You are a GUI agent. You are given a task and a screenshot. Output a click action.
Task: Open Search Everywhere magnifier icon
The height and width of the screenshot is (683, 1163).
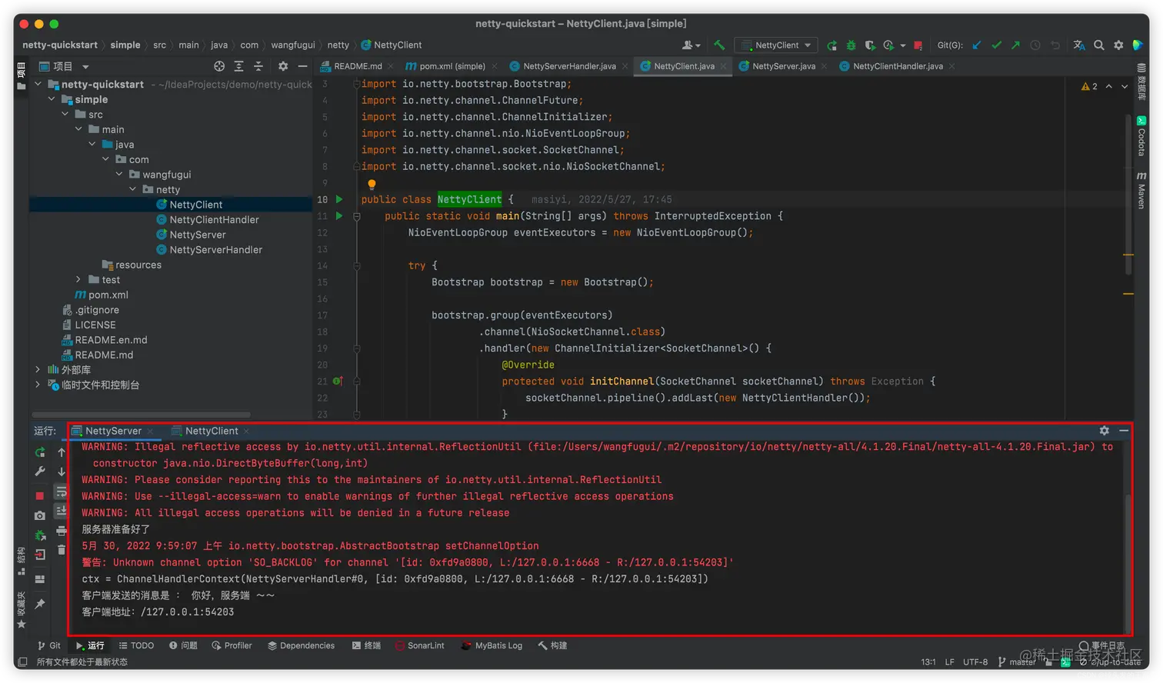click(x=1099, y=45)
